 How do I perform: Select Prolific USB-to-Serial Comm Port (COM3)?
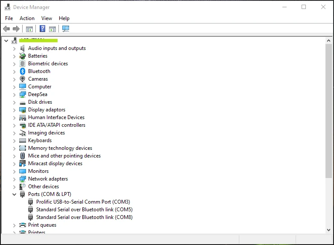tap(83, 202)
